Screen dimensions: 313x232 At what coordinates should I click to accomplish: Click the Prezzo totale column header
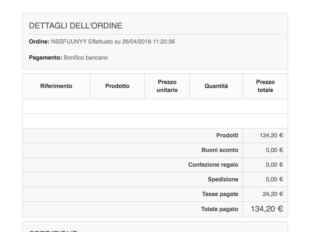[265, 86]
